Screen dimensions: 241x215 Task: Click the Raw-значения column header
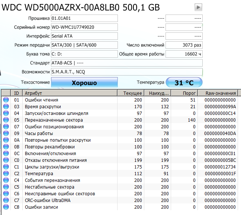click(218, 93)
